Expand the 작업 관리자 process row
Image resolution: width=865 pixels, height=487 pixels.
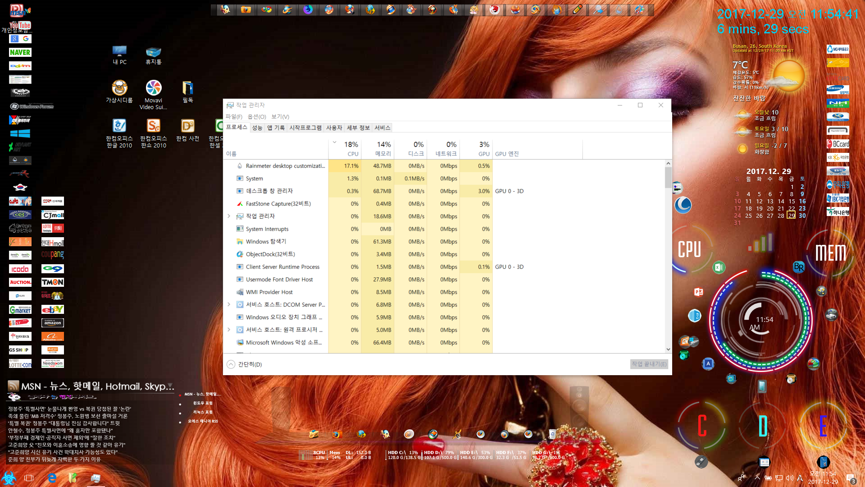pyautogui.click(x=229, y=216)
